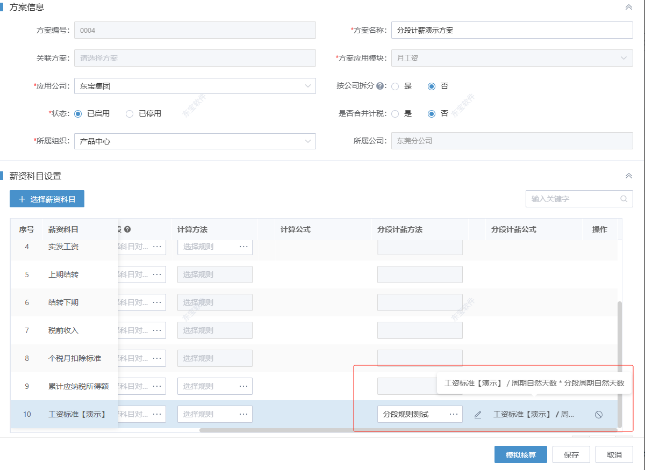645x470 pixels.
Task: Open ellipsis picker for 分段规则测试 field
Action: coord(454,414)
